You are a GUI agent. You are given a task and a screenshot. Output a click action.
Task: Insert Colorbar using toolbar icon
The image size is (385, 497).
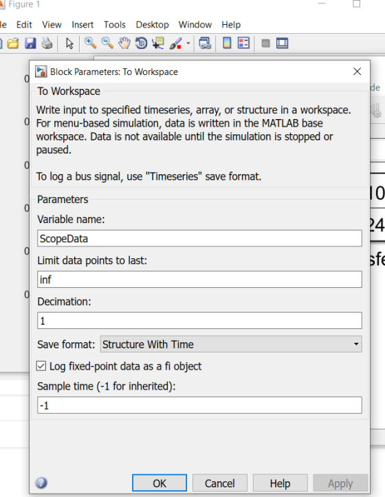click(227, 43)
